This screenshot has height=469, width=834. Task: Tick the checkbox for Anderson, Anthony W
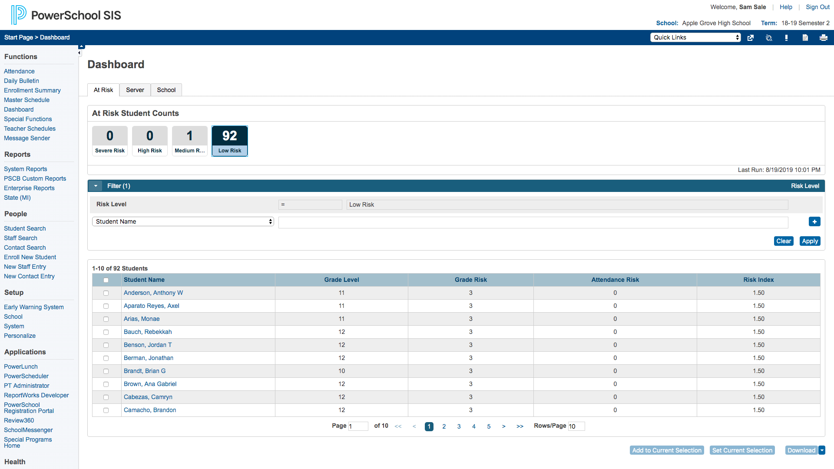(x=106, y=293)
